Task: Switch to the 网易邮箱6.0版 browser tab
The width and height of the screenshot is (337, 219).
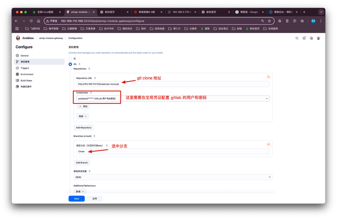Action: tap(146, 12)
